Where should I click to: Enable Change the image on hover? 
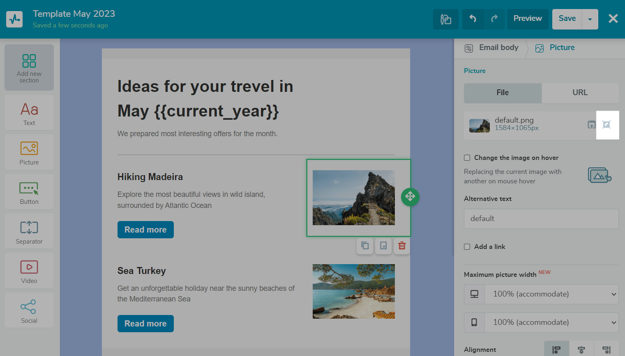point(467,158)
